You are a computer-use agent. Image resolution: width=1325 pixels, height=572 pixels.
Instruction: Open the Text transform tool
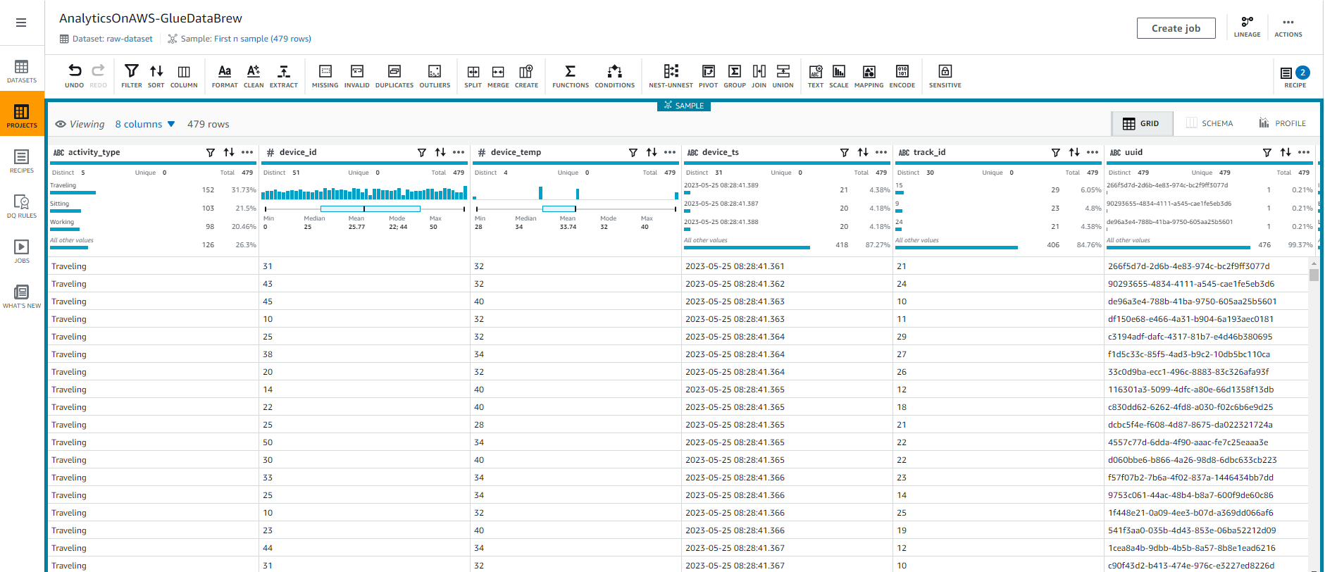coord(816,75)
